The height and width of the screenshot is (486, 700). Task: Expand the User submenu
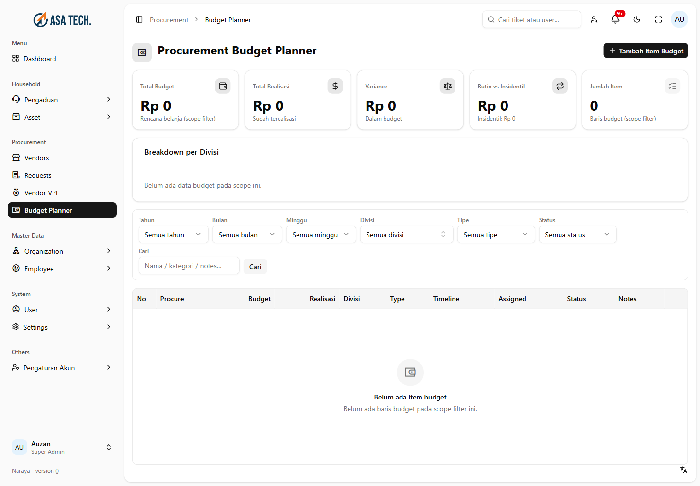[62, 310]
